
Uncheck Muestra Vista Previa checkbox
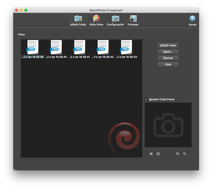pos(146,99)
